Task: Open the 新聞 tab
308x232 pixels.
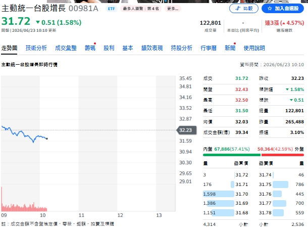Action: (230, 48)
